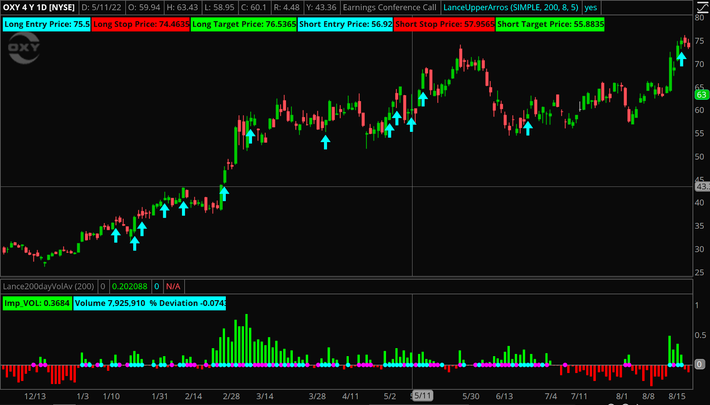Click the 'yes' value in the study header
710x405 pixels.
tap(591, 8)
